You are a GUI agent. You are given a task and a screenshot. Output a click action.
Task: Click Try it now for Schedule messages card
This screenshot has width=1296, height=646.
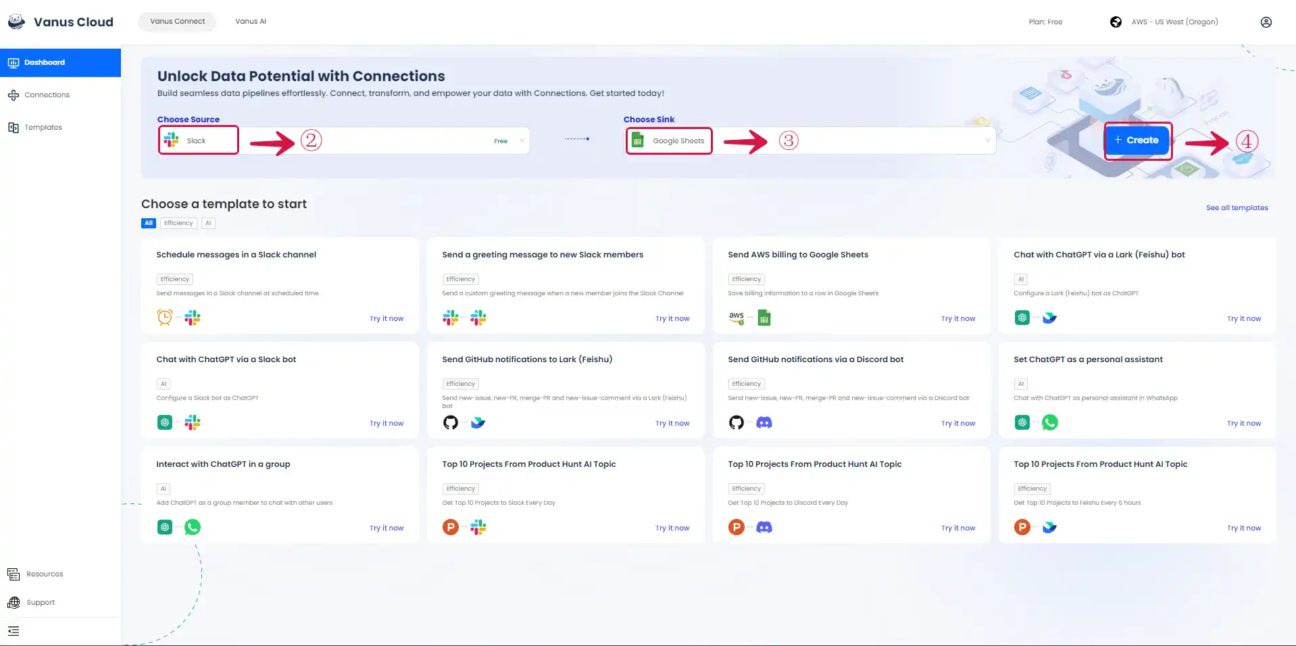click(x=387, y=318)
